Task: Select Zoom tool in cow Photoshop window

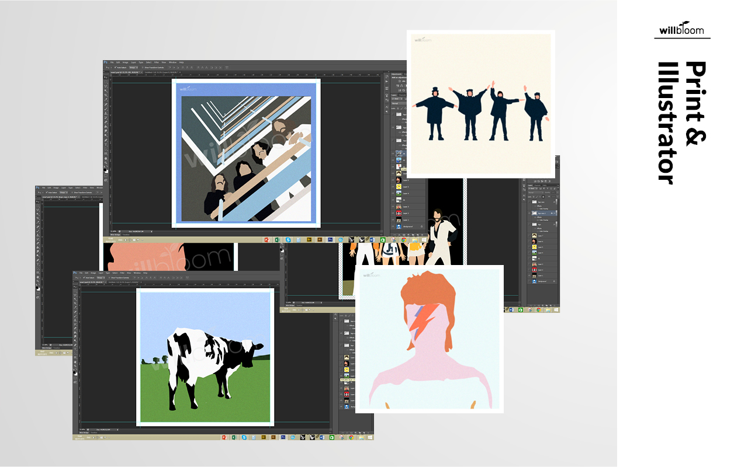Action: click(x=75, y=366)
